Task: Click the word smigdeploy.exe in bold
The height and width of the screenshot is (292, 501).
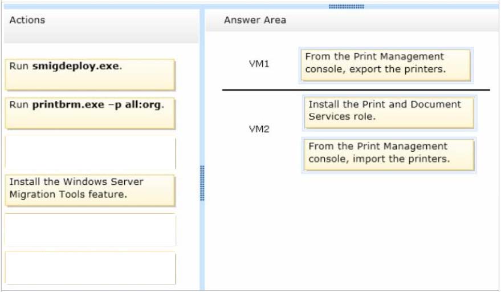Action: (x=75, y=66)
